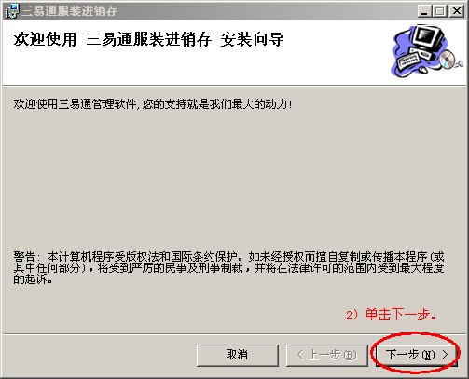Click the < arrow on the 上一步 button
The height and width of the screenshot is (379, 469).
300,355
